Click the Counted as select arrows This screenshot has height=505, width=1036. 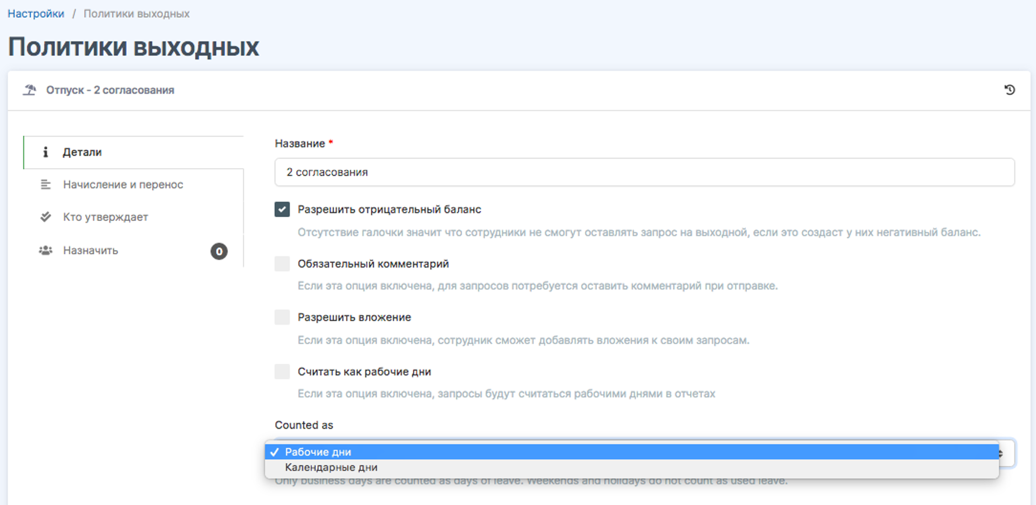[x=1001, y=453]
